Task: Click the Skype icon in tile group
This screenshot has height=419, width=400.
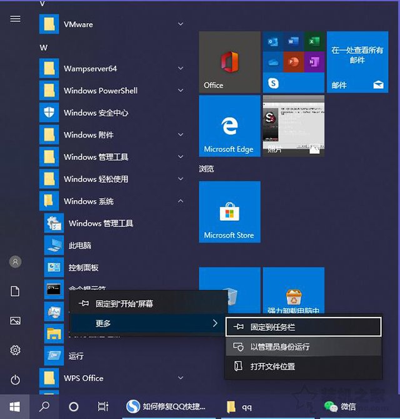Action: coord(273,83)
